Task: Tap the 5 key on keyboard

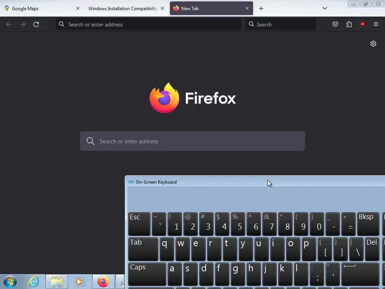Action: [238, 224]
